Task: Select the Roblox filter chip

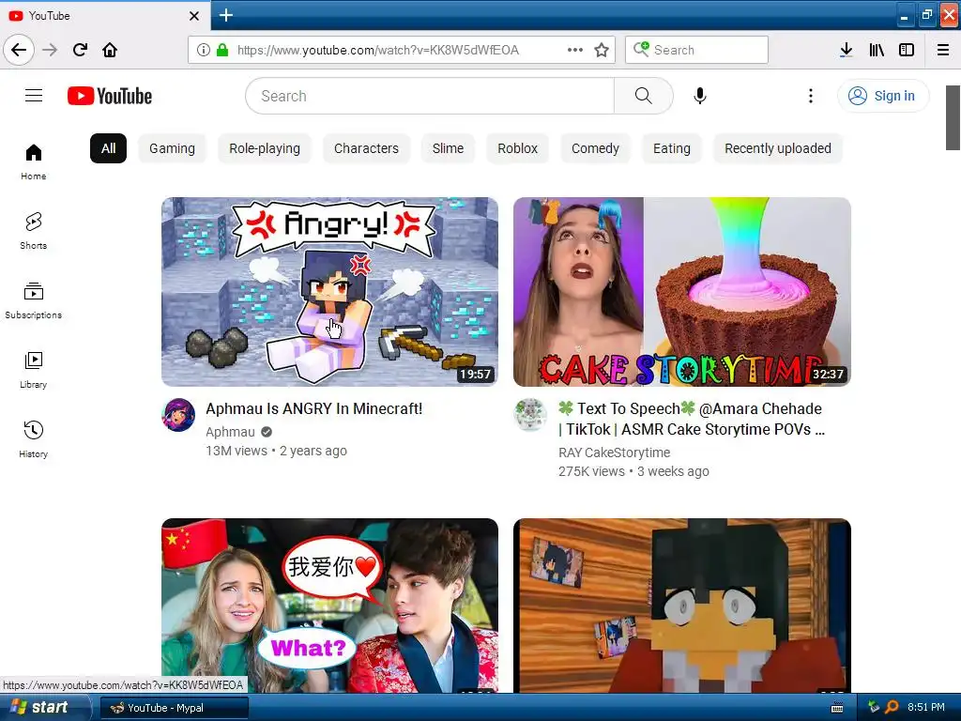Action: [x=518, y=148]
